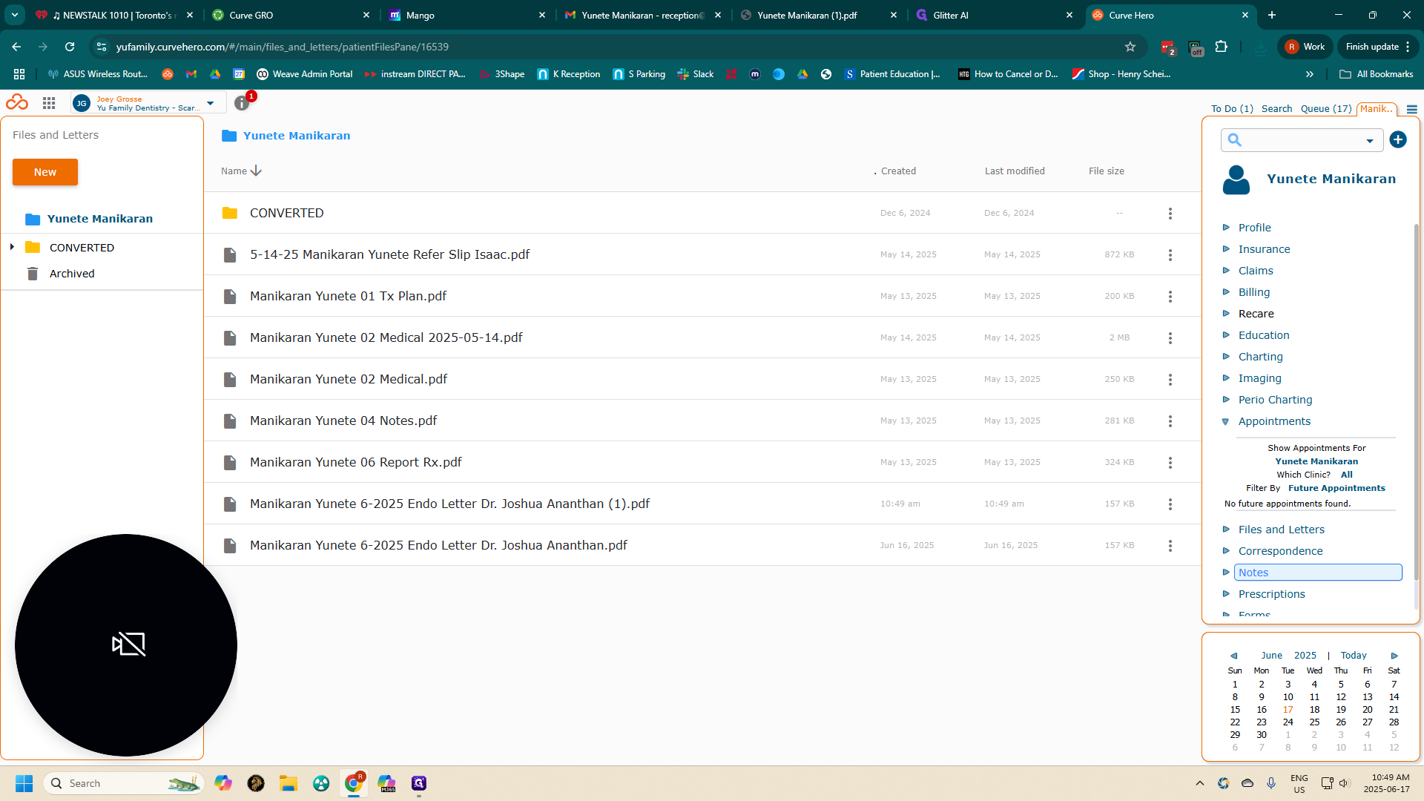Select Yunete Manikaran folder in sidebar
Image resolution: width=1424 pixels, height=801 pixels.
[100, 219]
